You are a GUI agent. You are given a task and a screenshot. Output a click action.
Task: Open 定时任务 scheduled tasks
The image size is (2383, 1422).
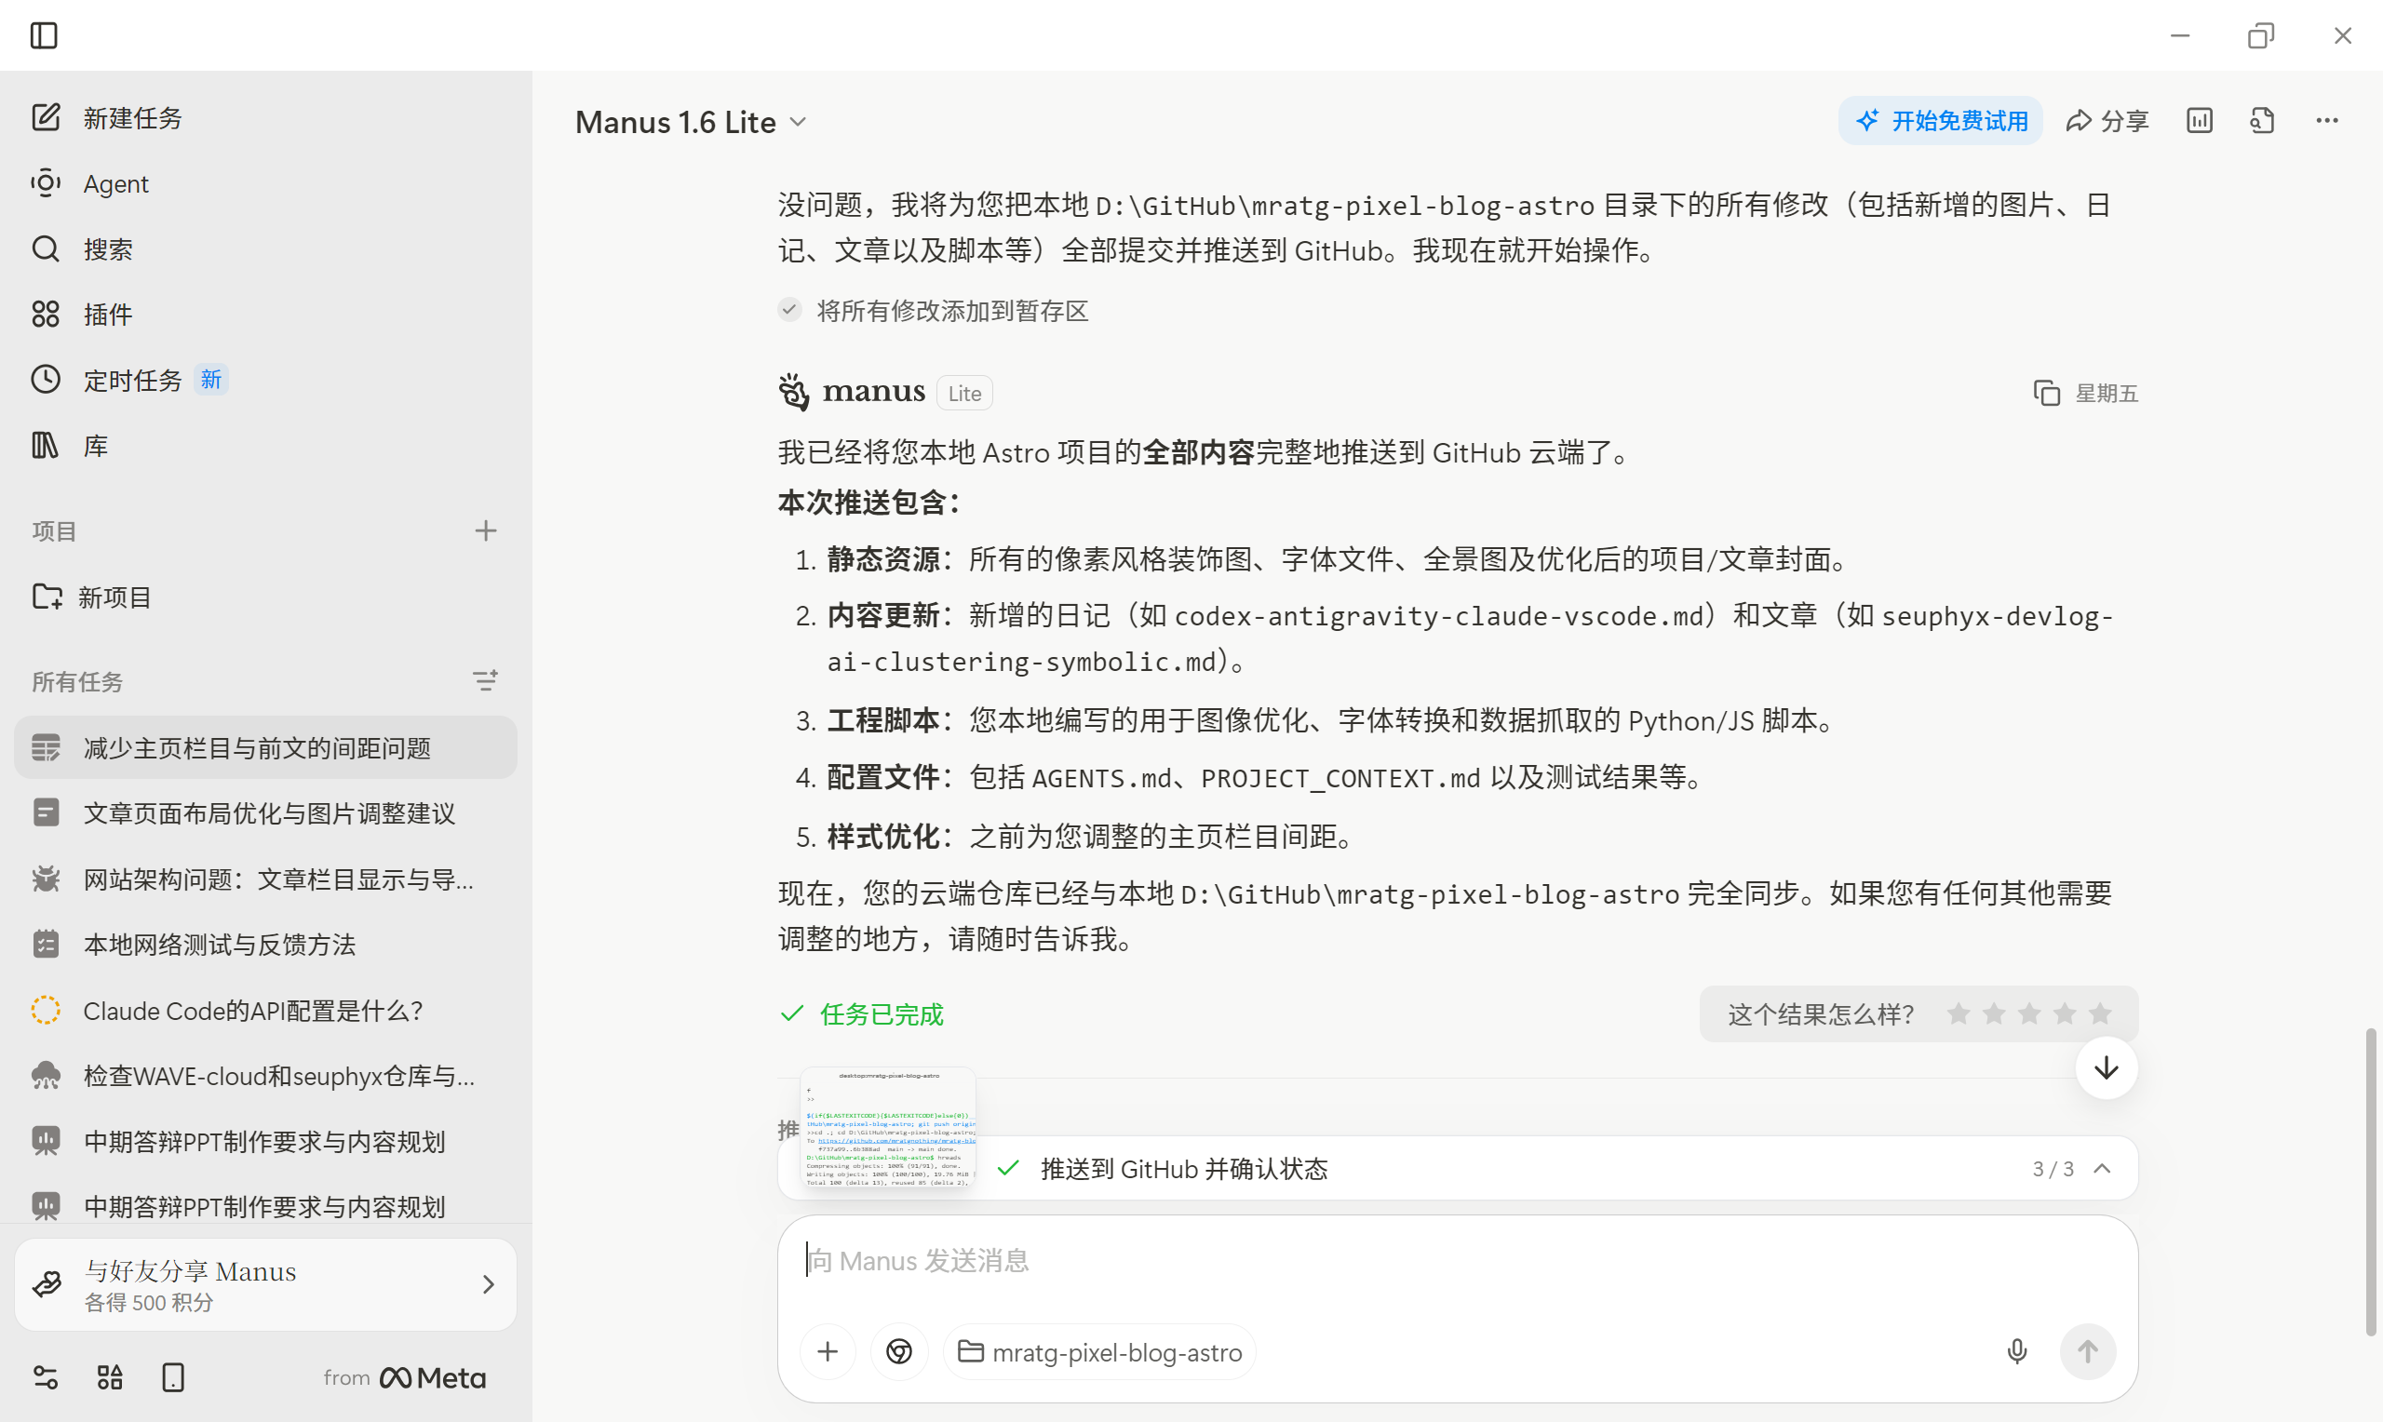(x=265, y=380)
